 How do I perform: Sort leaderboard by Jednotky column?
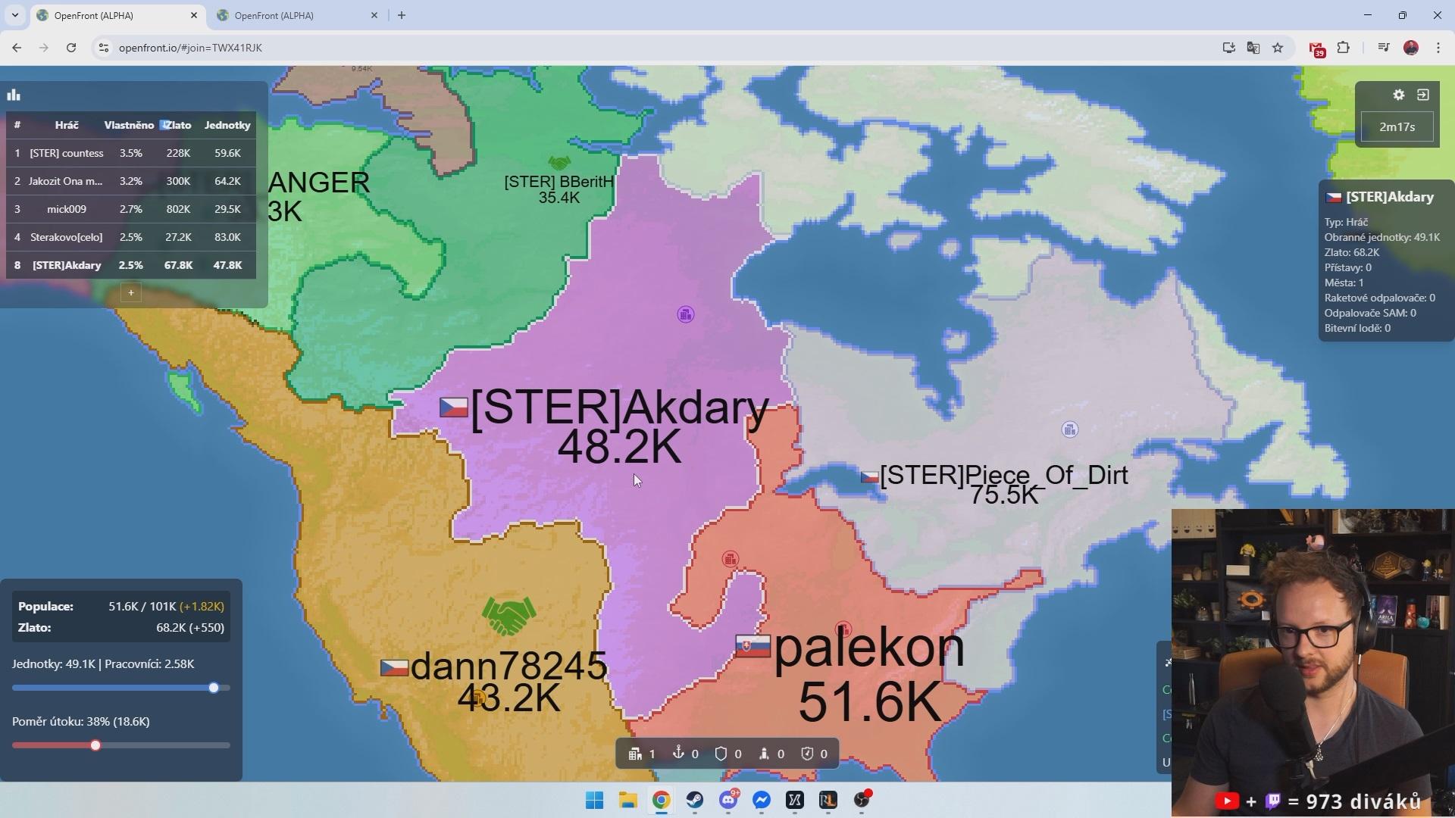point(227,125)
